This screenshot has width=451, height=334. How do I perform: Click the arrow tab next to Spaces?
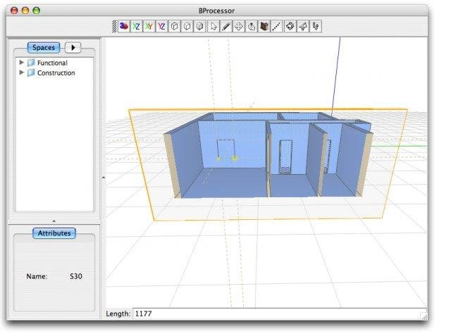click(73, 47)
